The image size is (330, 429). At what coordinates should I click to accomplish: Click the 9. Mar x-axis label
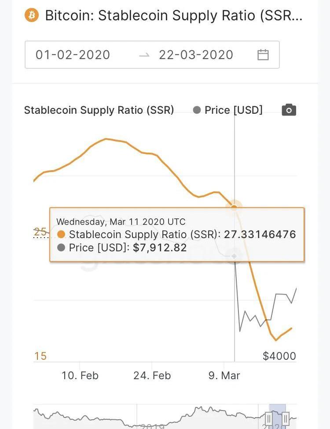coord(224,376)
